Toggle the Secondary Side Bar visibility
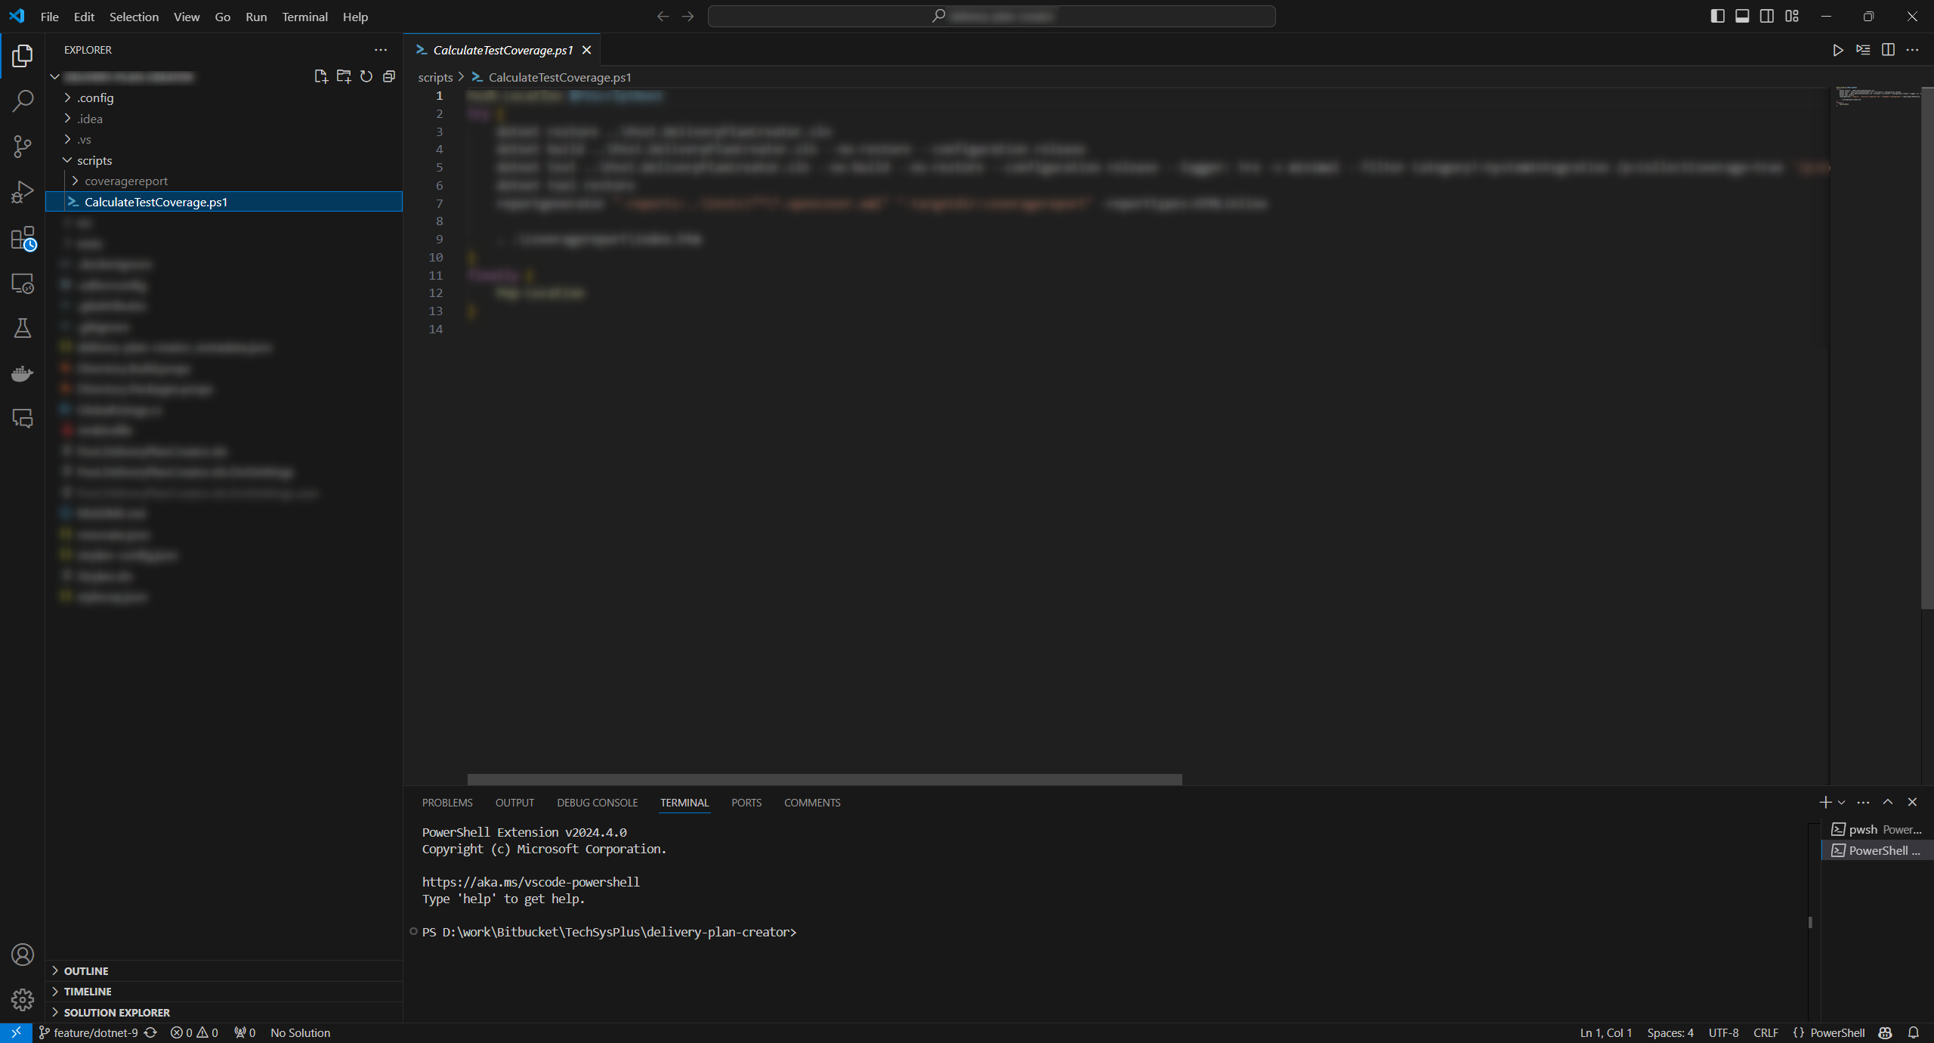The width and height of the screenshot is (1934, 1043). coord(1767,16)
